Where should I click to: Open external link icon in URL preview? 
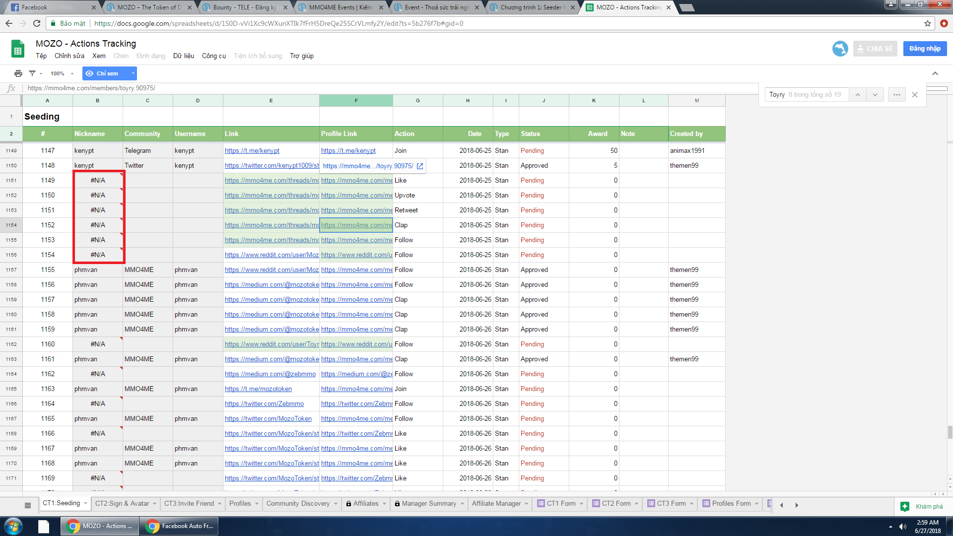[420, 166]
